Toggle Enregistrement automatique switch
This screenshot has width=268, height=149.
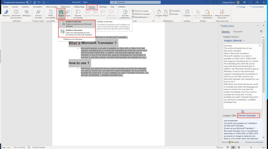[x=29, y=2]
